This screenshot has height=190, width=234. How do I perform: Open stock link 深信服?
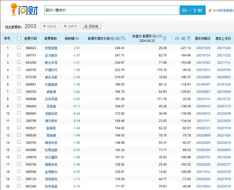coord(51,106)
